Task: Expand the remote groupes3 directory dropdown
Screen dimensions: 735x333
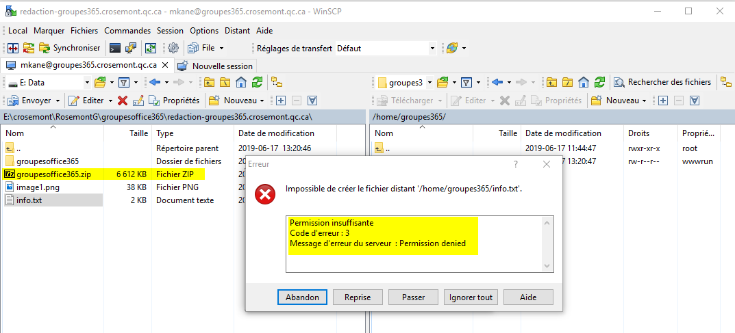Action: (x=429, y=82)
